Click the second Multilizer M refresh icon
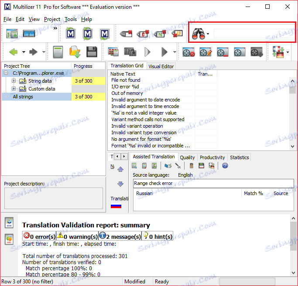This screenshot has height=286, width=298. tap(88, 34)
